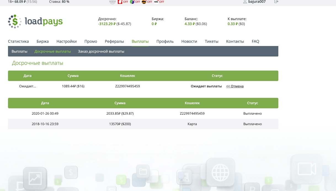
Task: Open the Новости page
Action: click(x=189, y=41)
